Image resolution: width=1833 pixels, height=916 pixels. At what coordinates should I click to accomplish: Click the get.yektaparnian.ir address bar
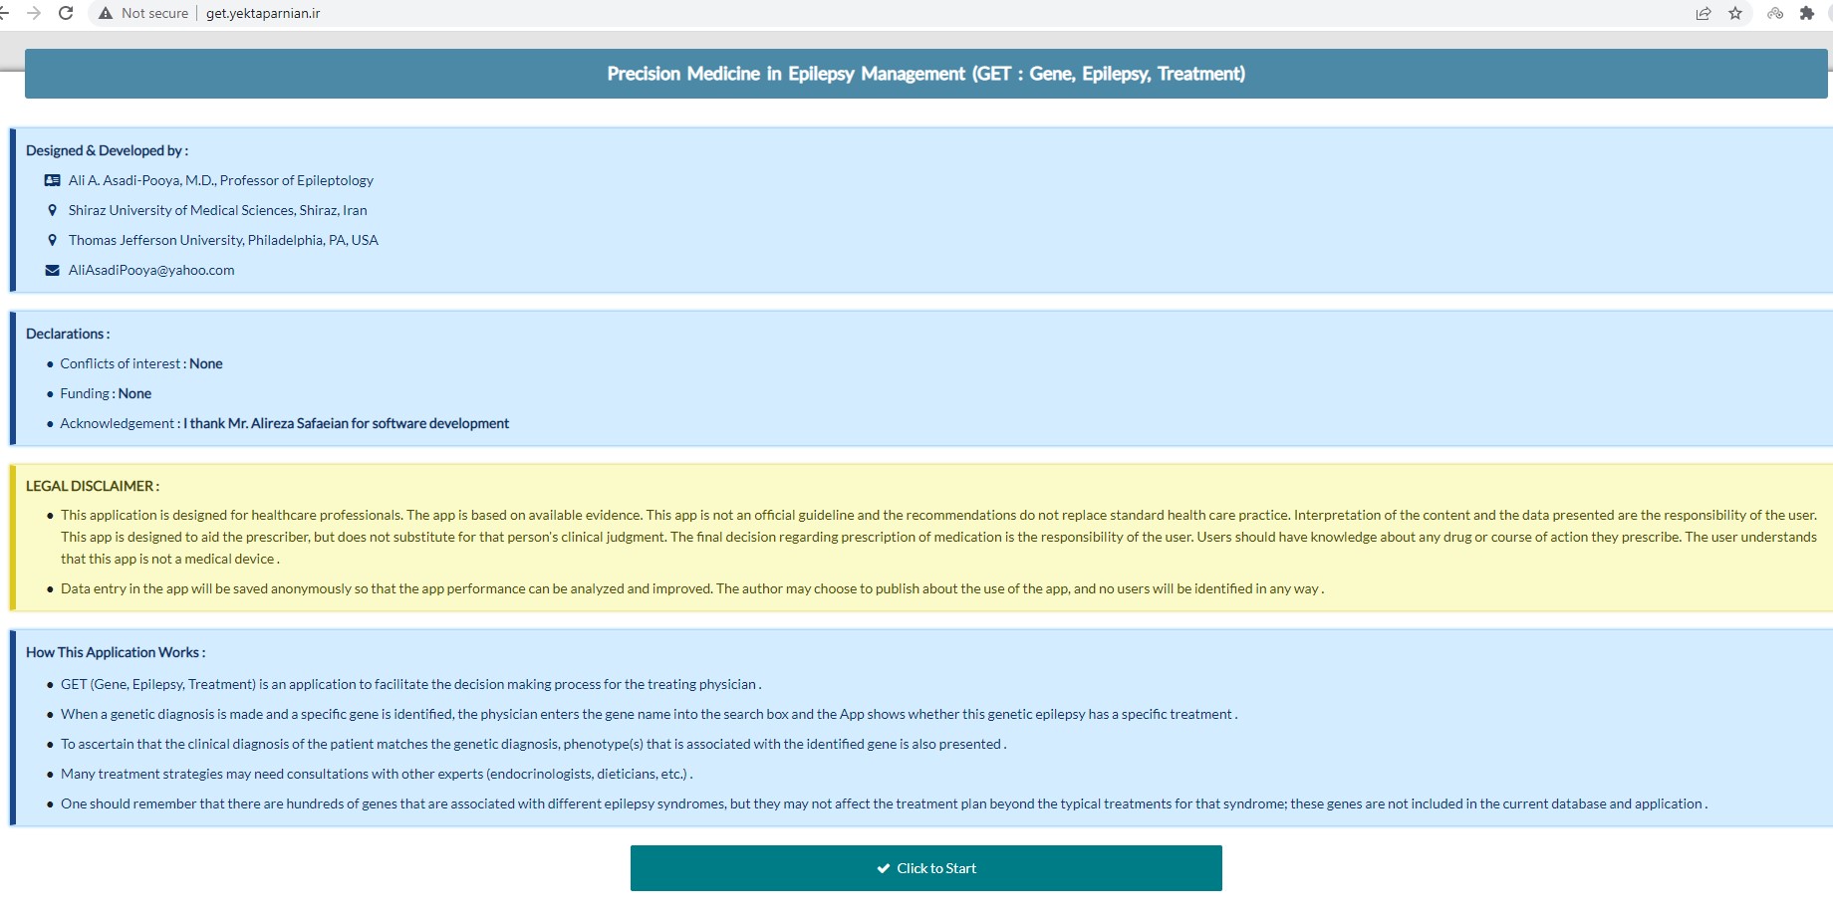(x=263, y=13)
